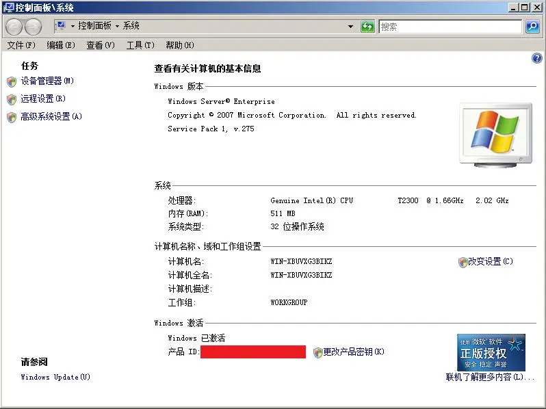Click shield icon beside 高级系统设置
Screen dimensions: 546x409
click(x=12, y=118)
